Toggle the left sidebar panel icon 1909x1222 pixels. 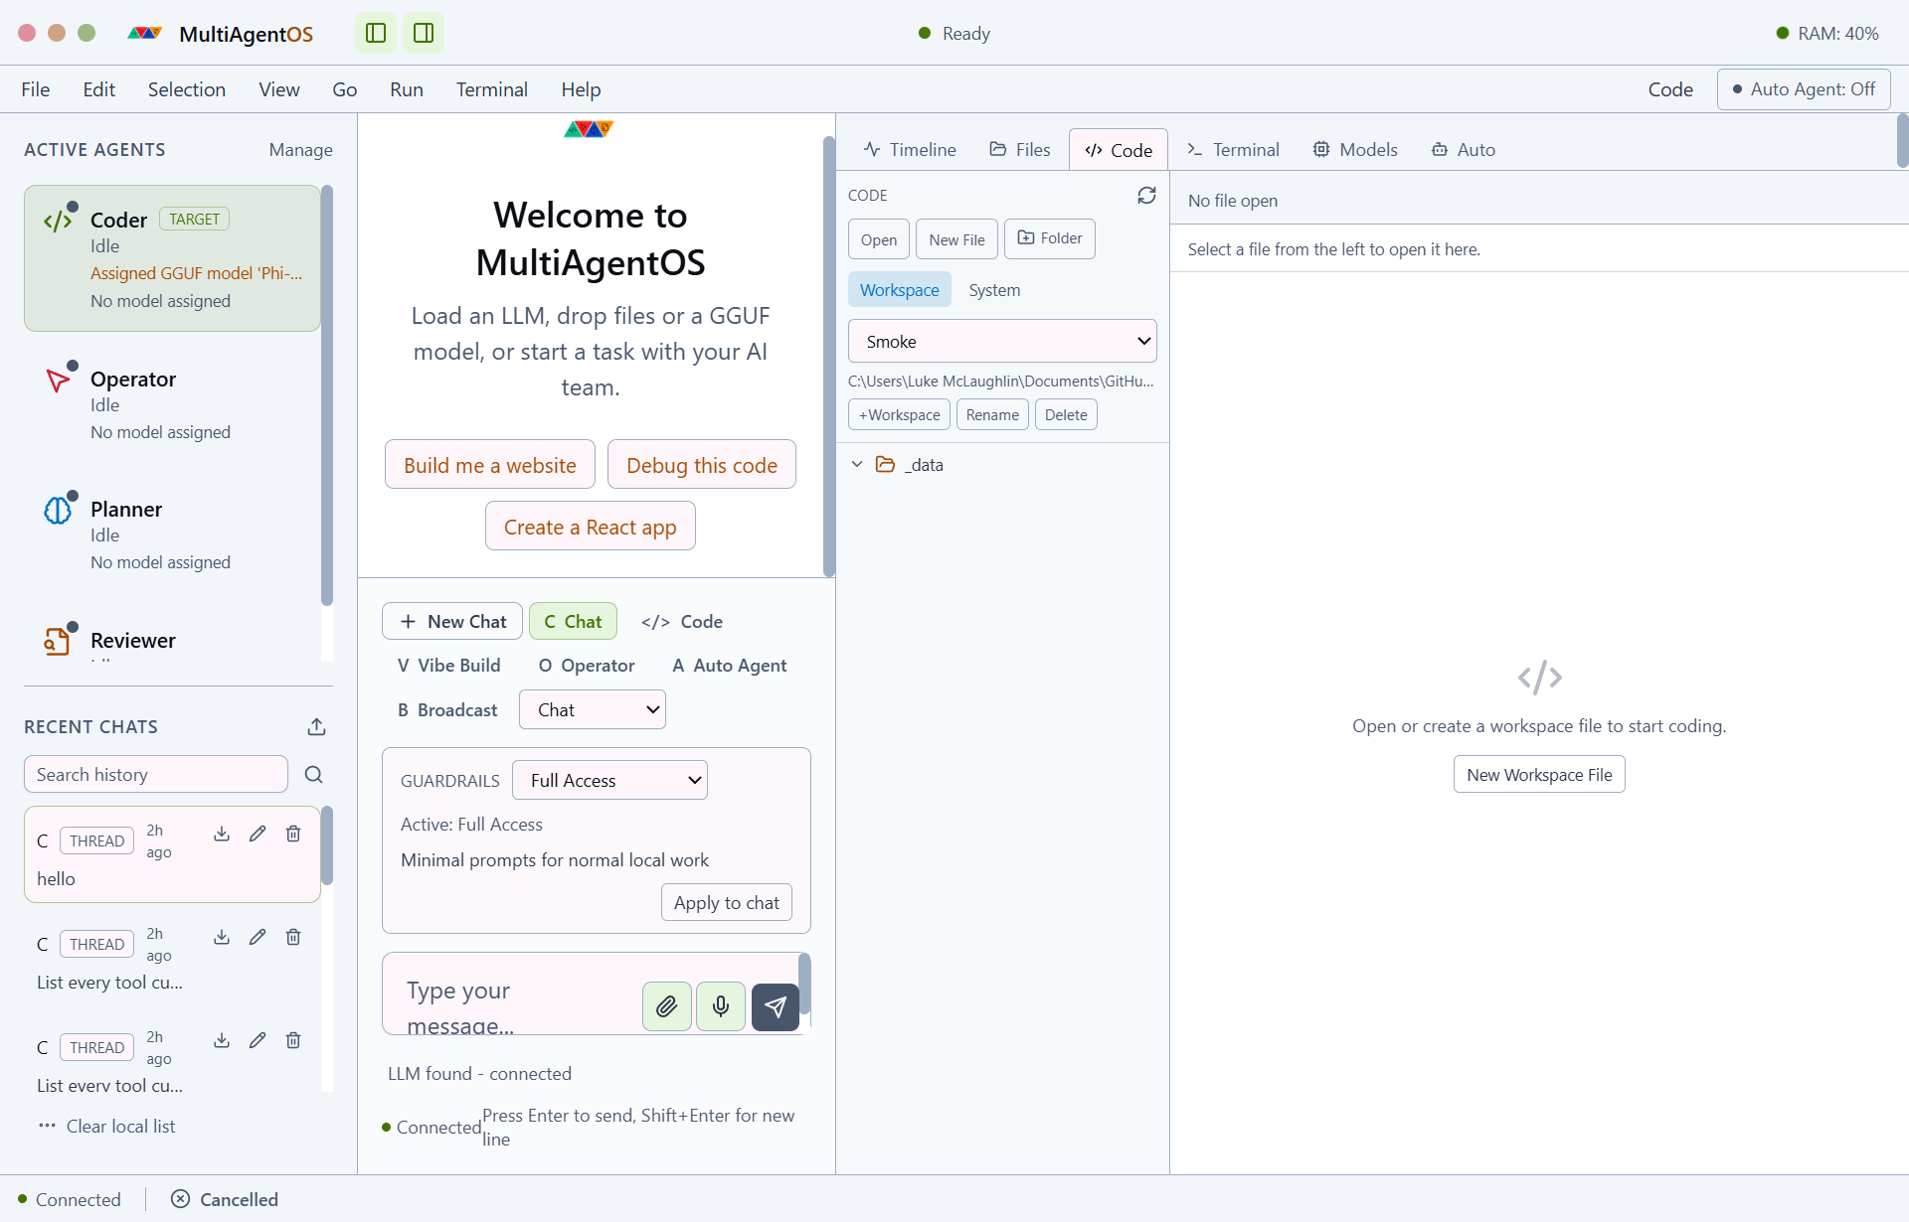click(376, 33)
